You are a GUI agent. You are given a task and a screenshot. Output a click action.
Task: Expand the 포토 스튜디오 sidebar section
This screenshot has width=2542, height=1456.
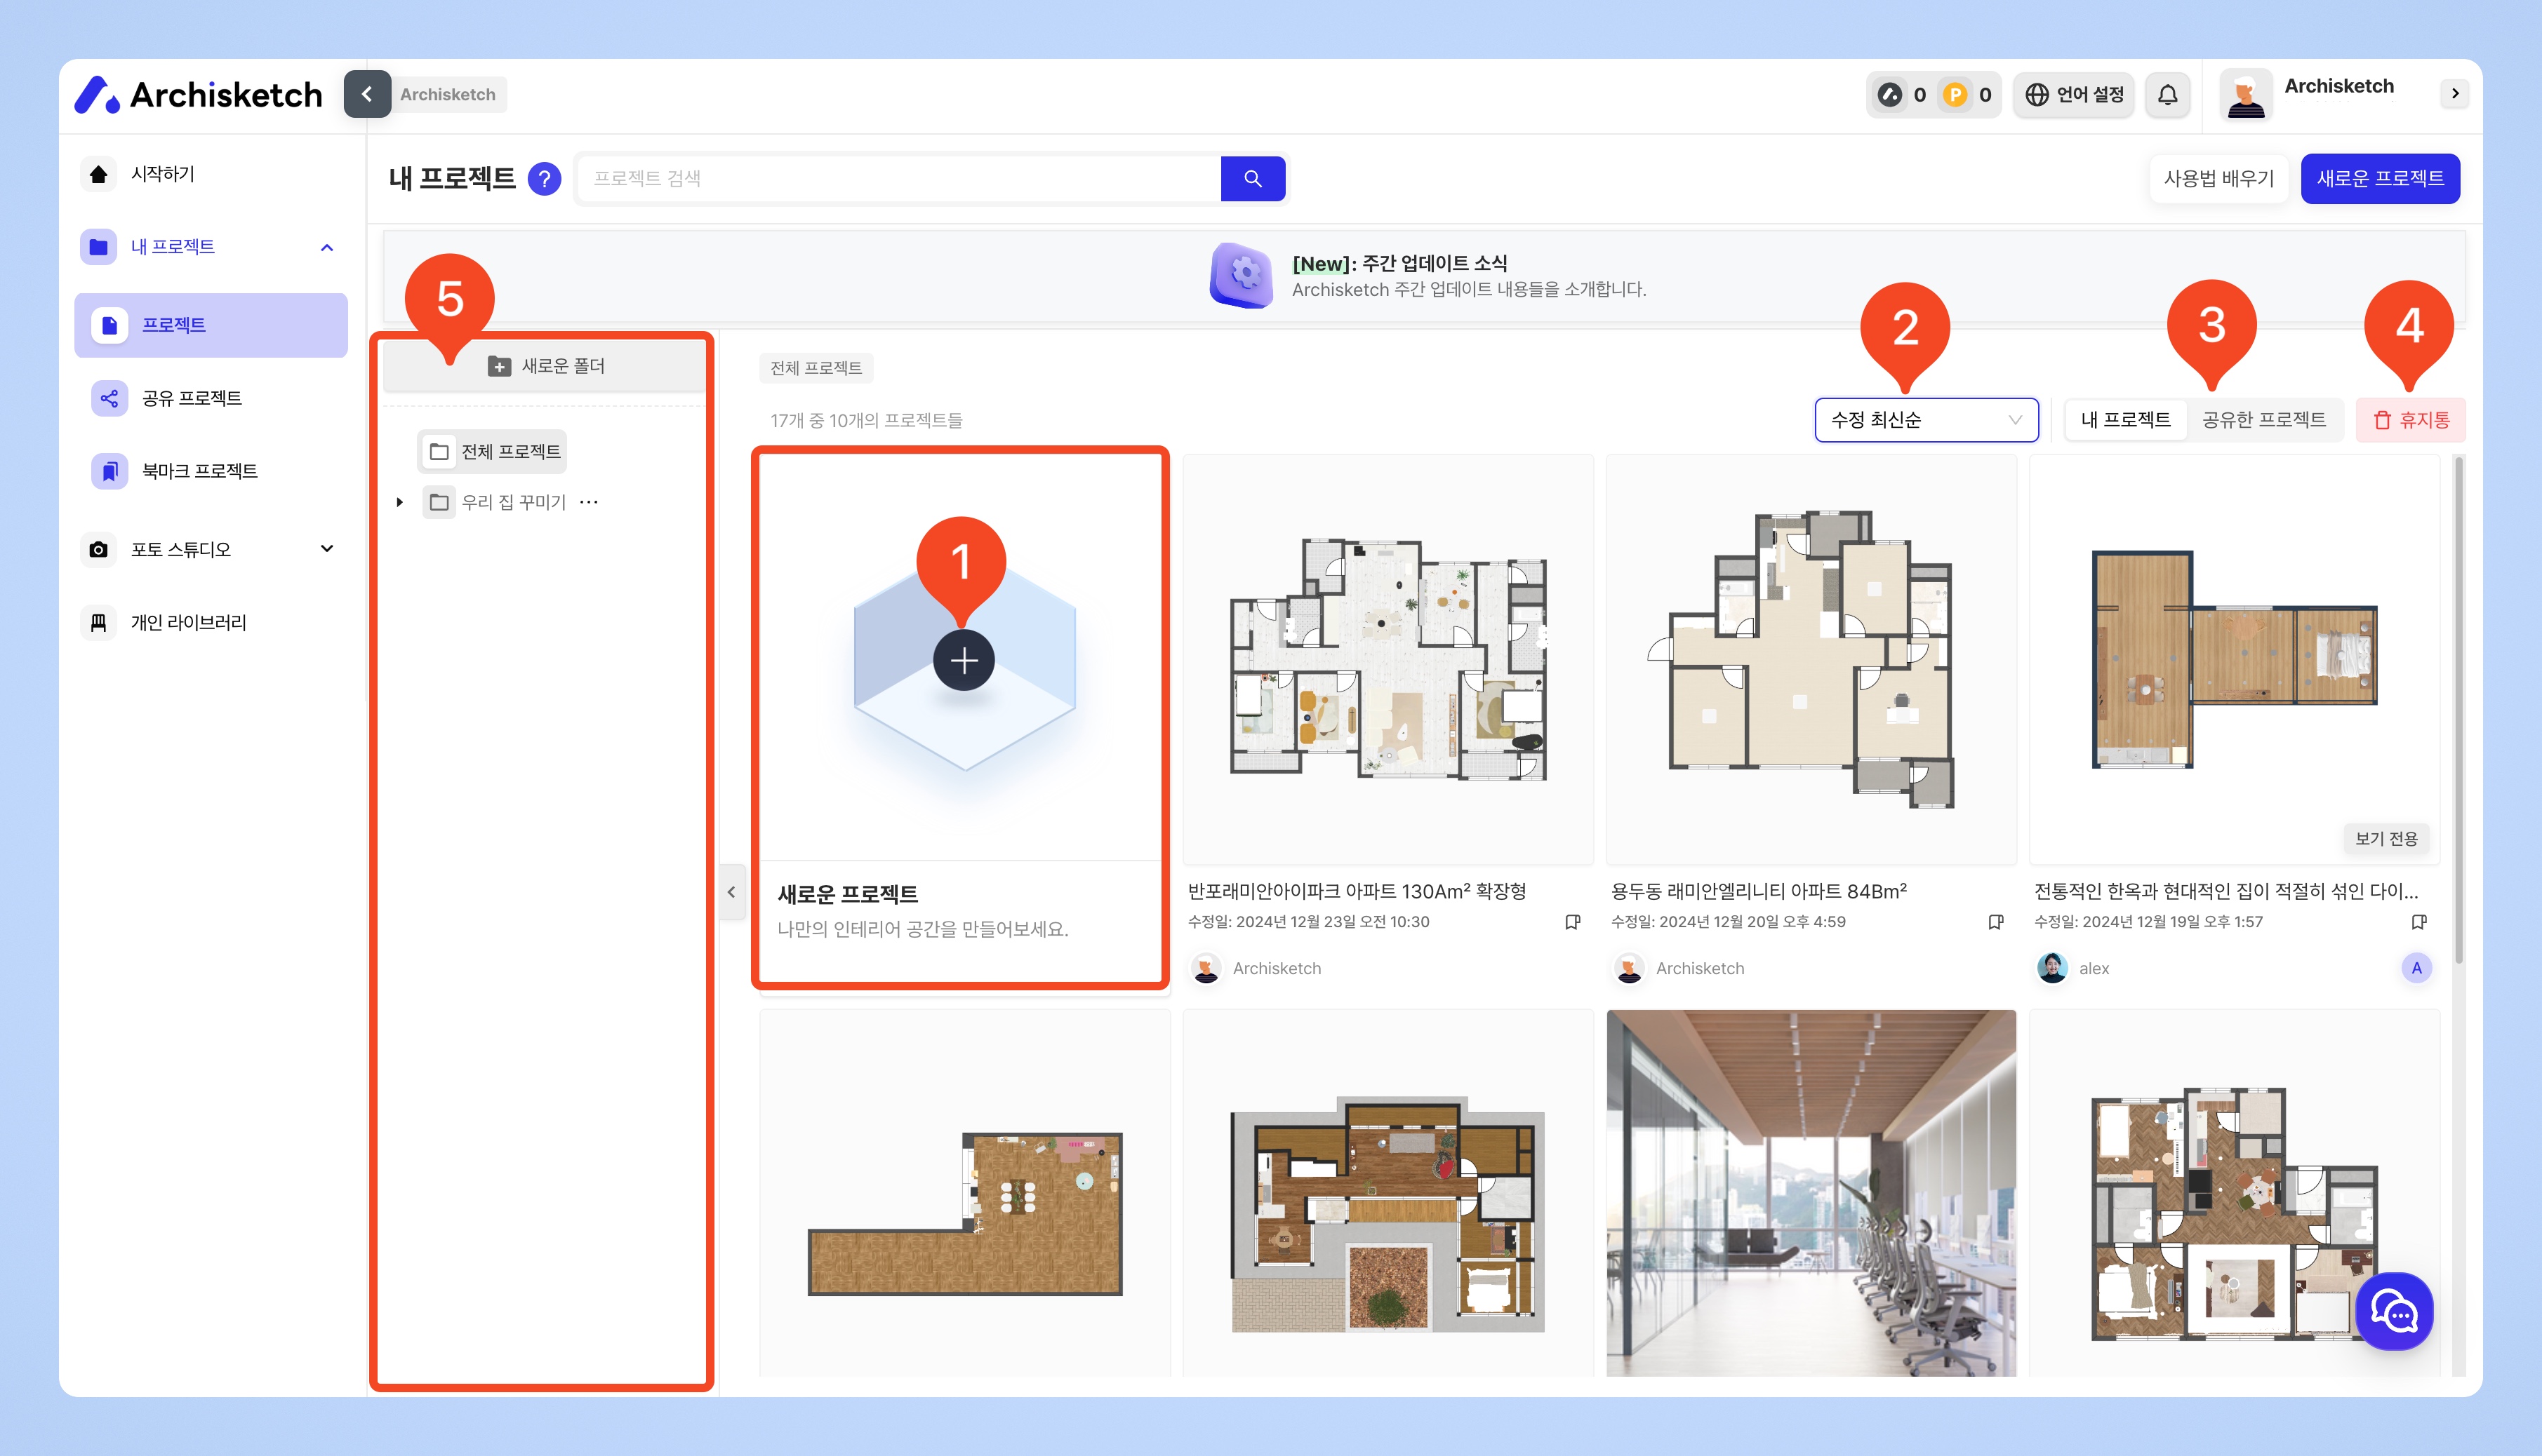326,549
